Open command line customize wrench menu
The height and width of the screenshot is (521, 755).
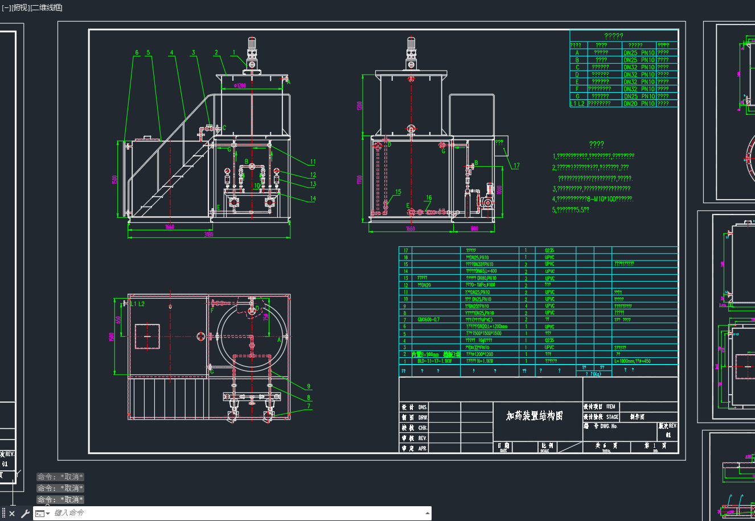[25, 514]
